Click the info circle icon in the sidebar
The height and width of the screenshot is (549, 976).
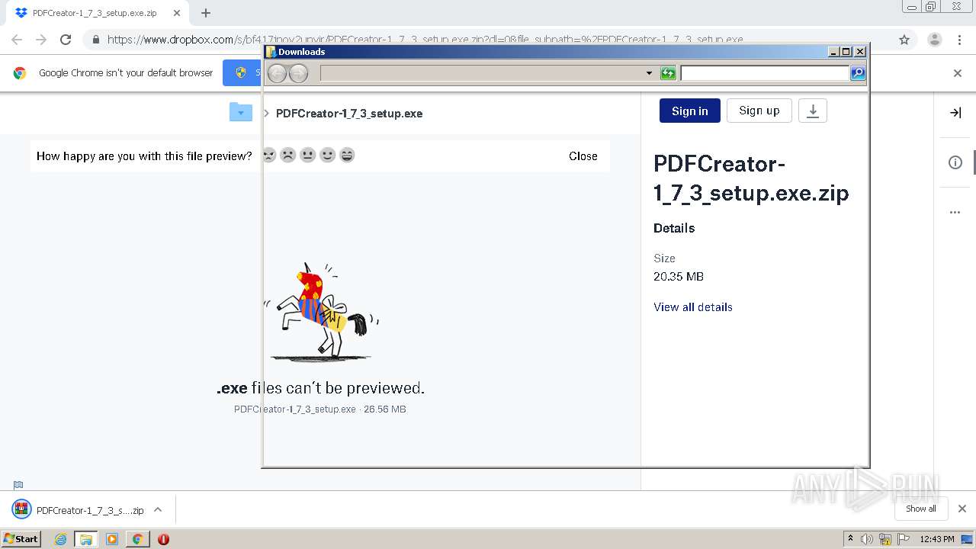click(x=955, y=162)
